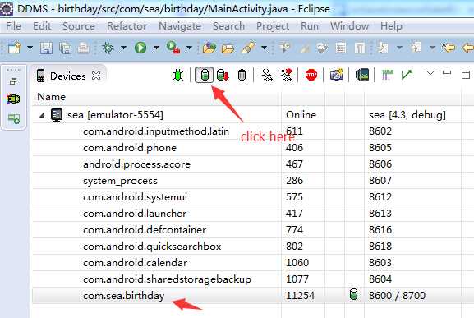Click the Name column header
This screenshot has width=474, height=318.
(157, 97)
